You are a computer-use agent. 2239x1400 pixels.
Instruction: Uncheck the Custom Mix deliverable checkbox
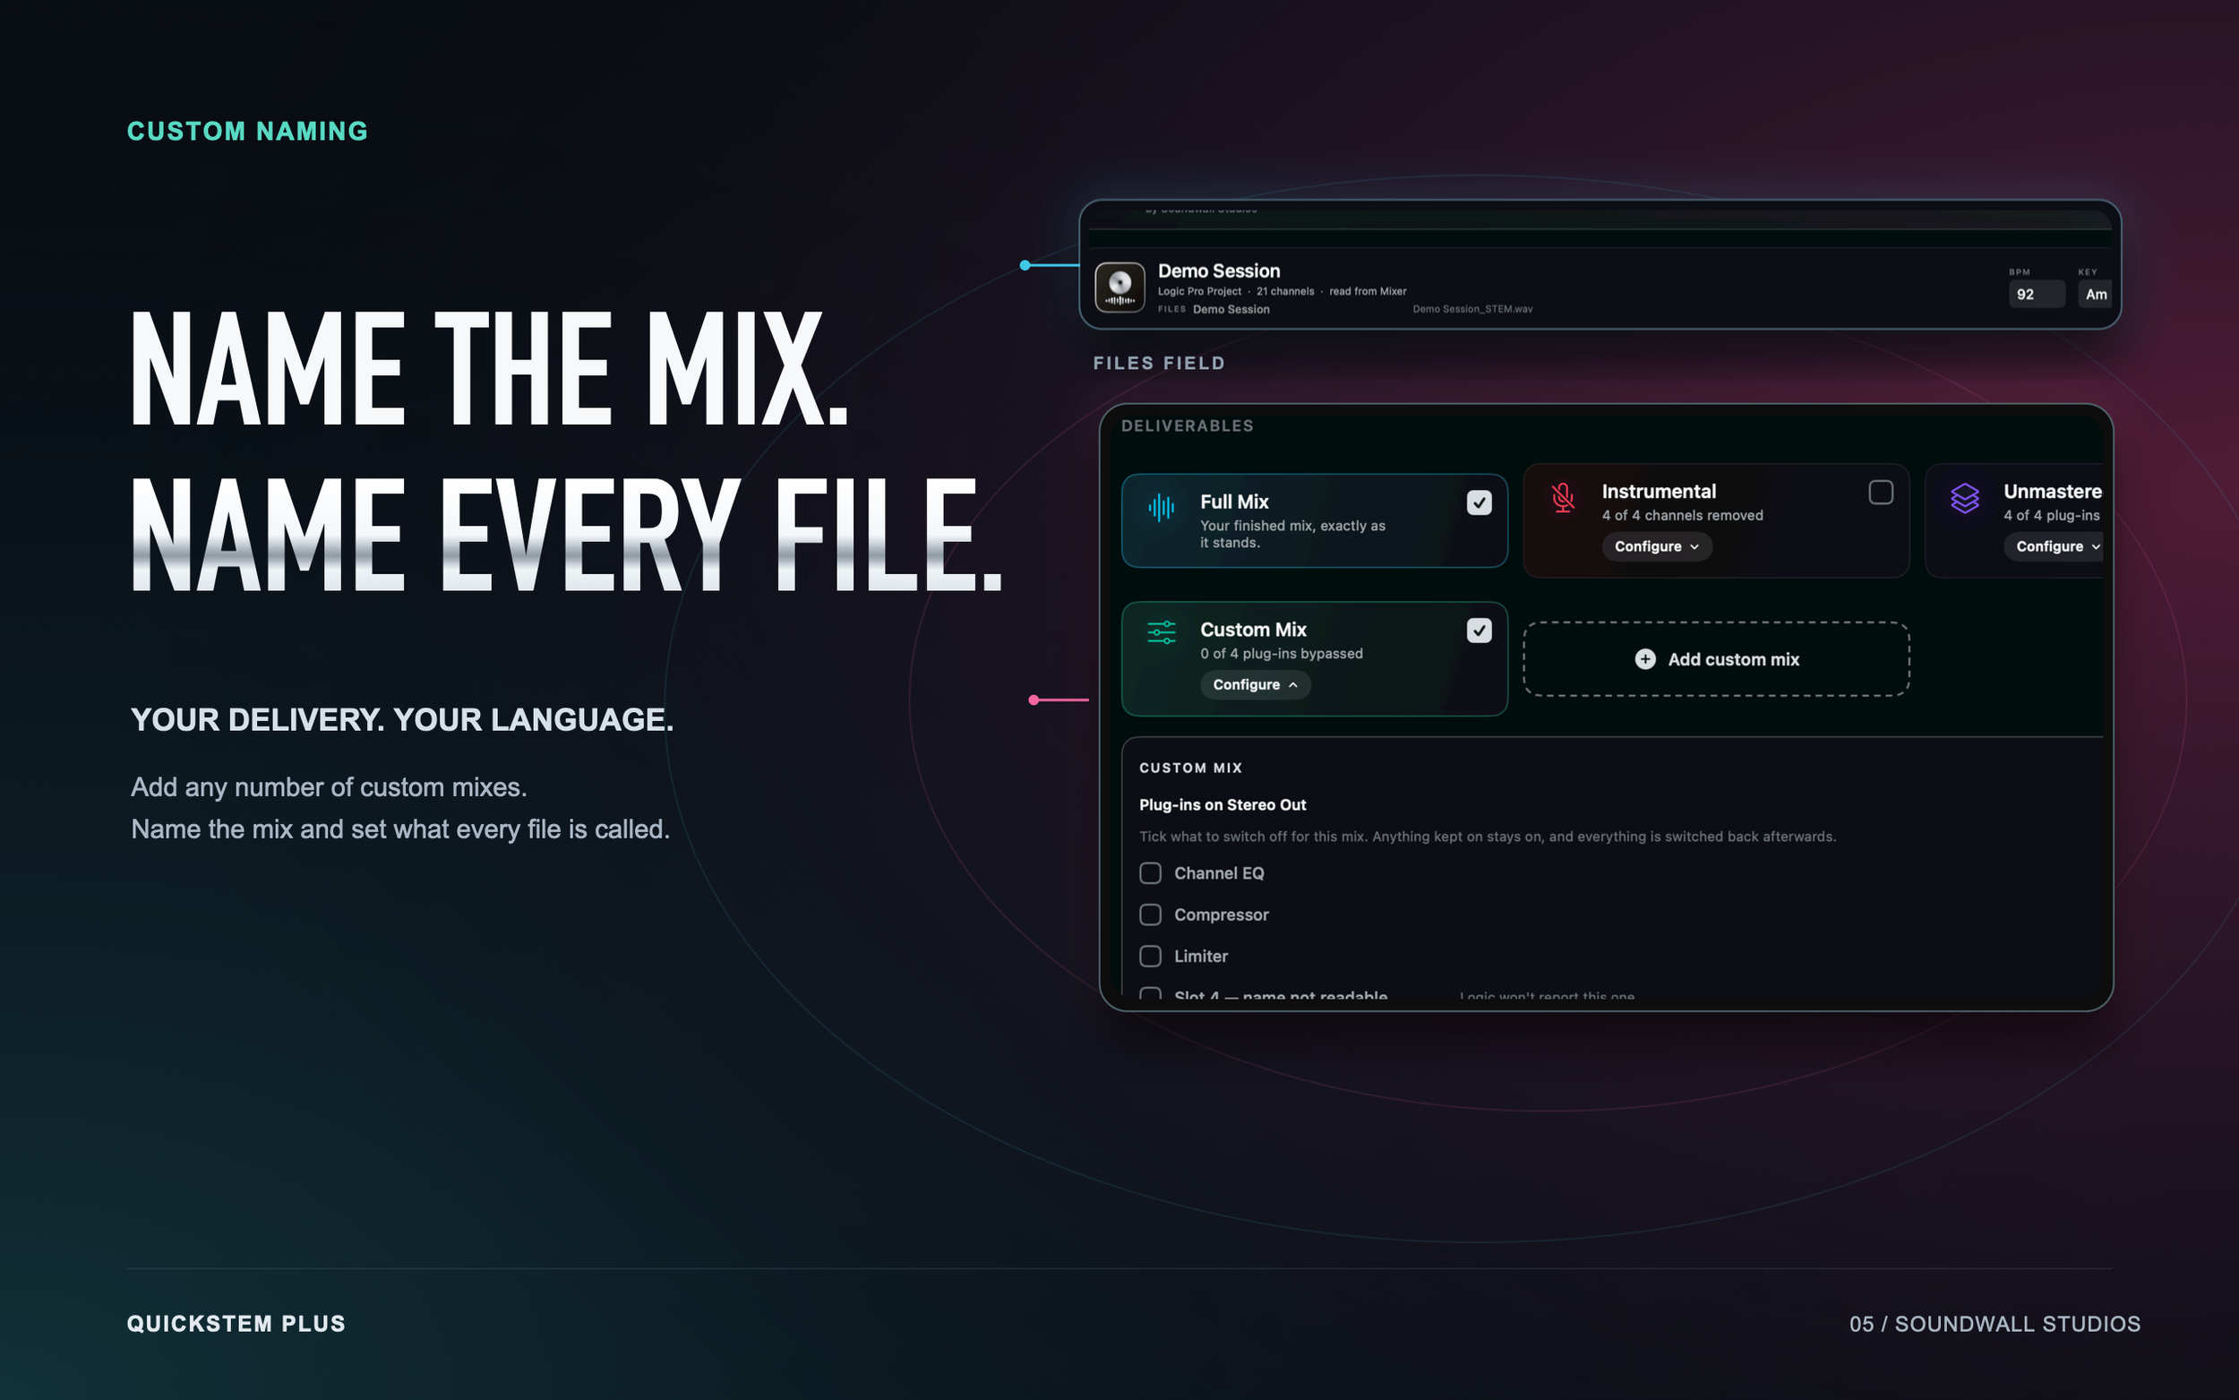click(1480, 631)
